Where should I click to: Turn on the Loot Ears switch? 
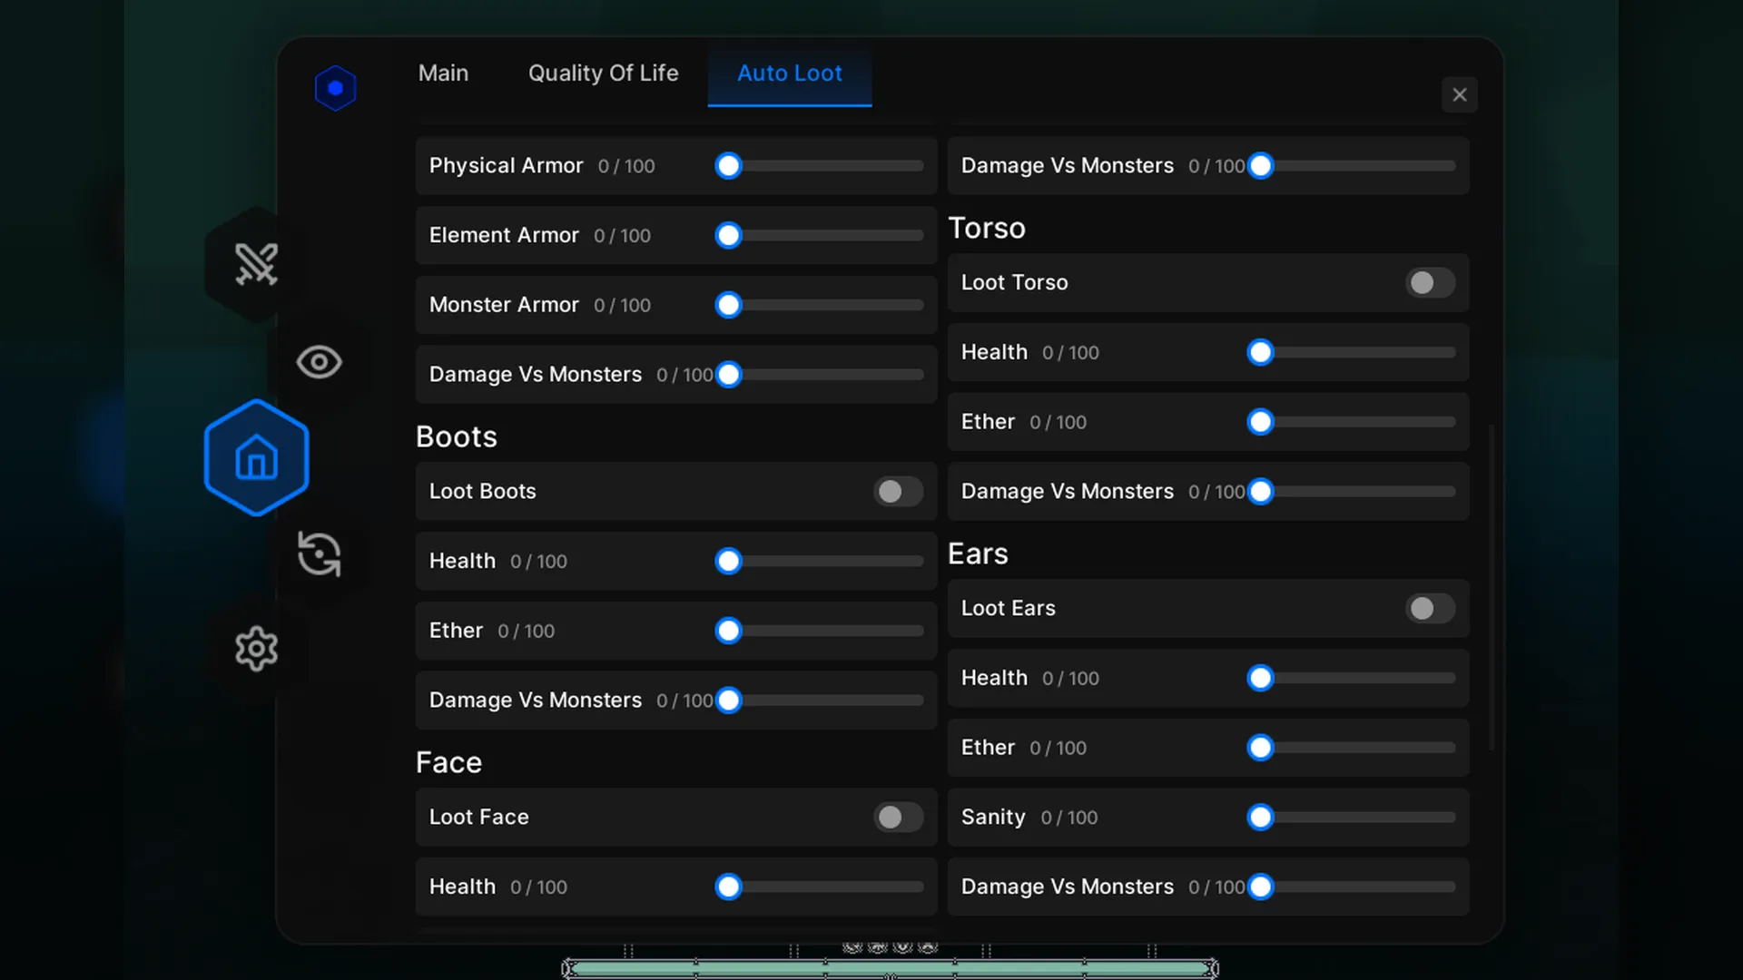(1429, 608)
